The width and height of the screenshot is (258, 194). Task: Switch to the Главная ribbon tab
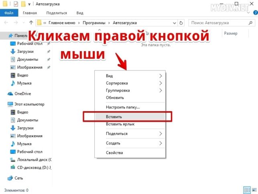pyautogui.click(x=30, y=13)
